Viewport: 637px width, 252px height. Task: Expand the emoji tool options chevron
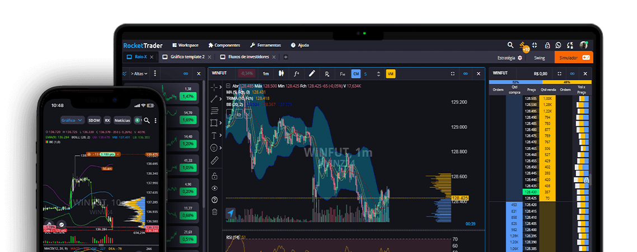[x=221, y=148]
